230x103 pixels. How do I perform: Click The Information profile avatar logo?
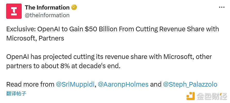click(14, 11)
